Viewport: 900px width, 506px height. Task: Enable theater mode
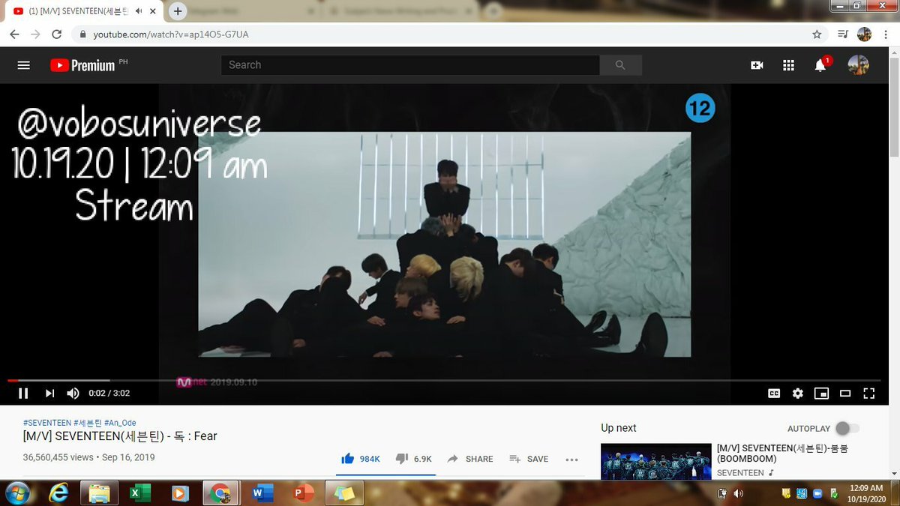click(x=845, y=393)
